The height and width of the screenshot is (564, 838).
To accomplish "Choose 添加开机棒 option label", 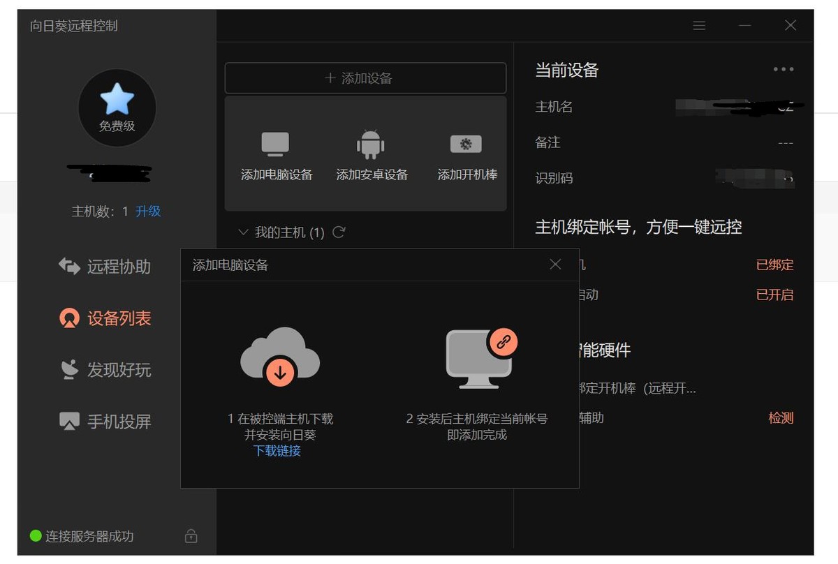I will click(x=467, y=175).
